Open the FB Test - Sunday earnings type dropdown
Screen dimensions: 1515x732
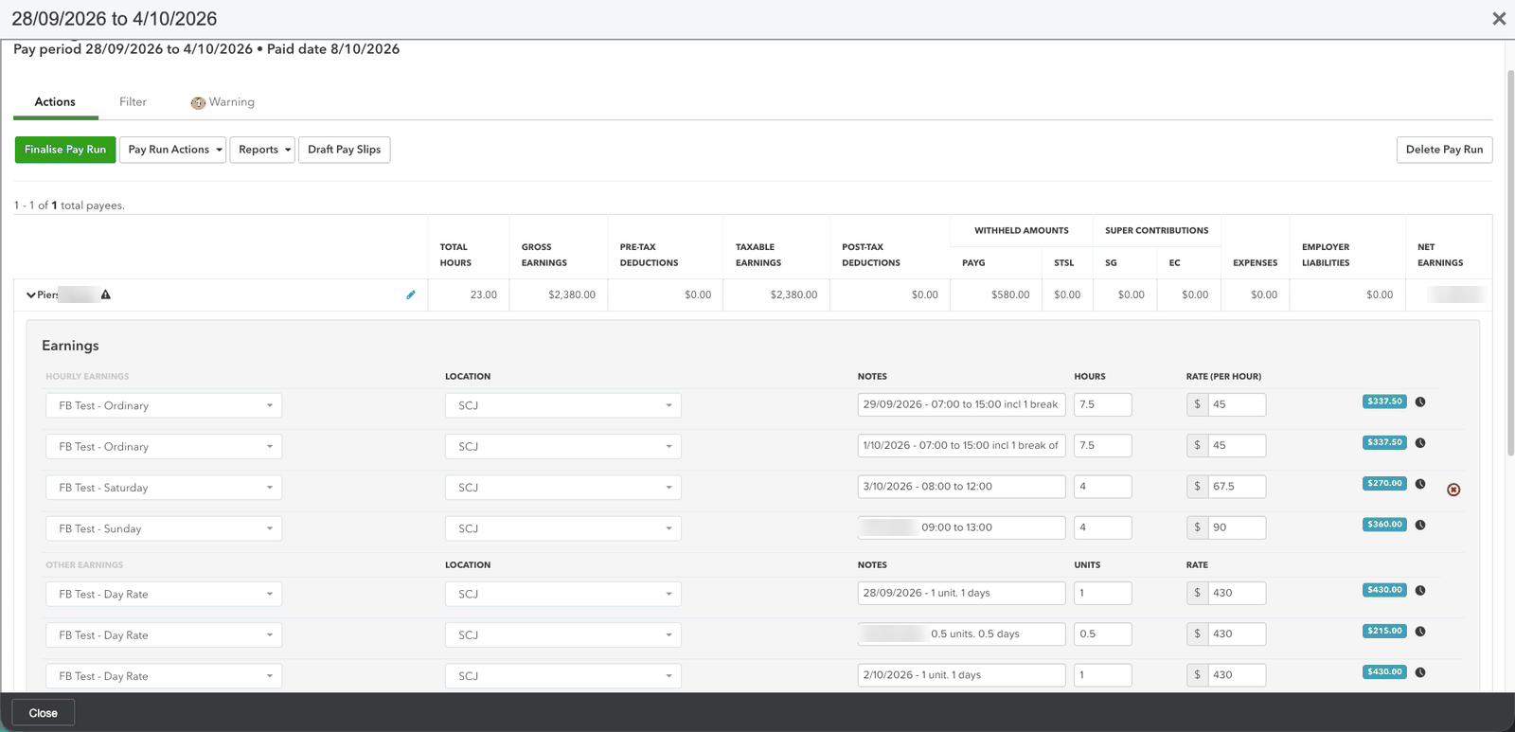164,528
